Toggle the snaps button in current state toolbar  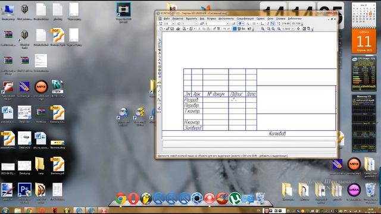[x=239, y=24]
